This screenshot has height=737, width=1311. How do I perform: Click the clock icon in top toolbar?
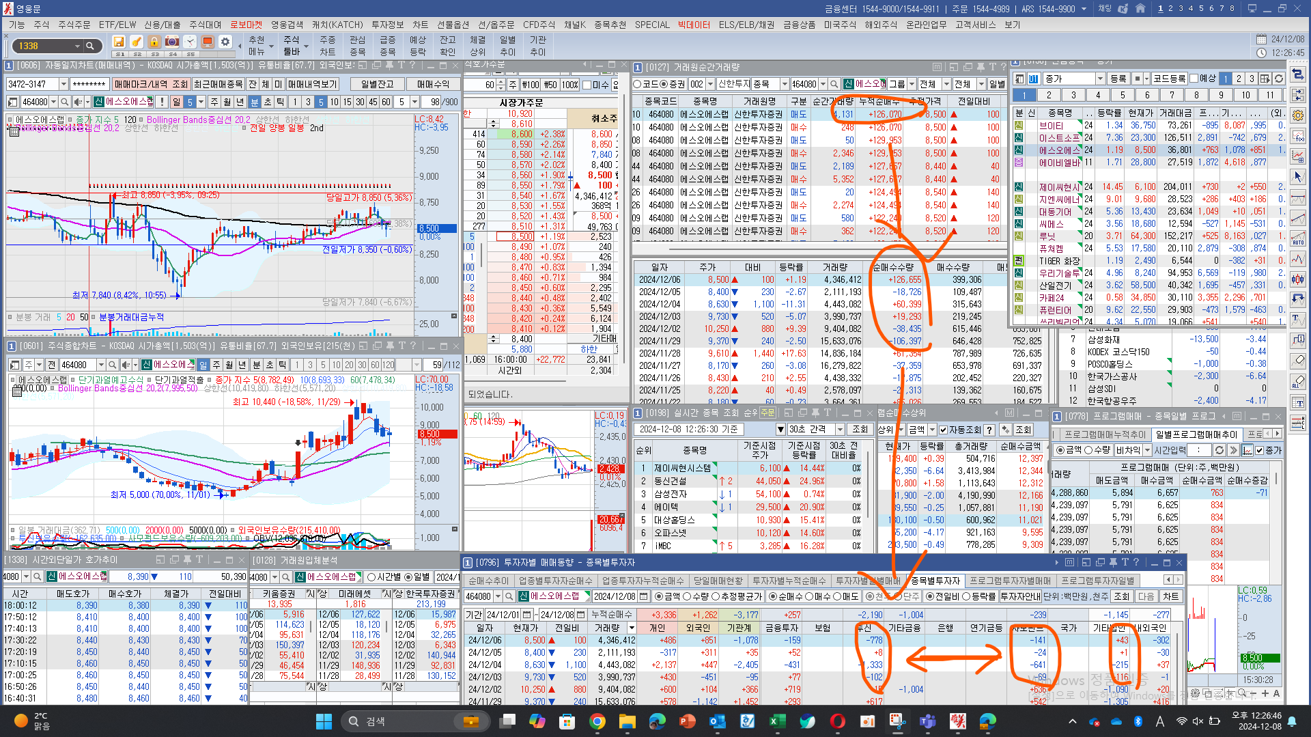pos(190,42)
